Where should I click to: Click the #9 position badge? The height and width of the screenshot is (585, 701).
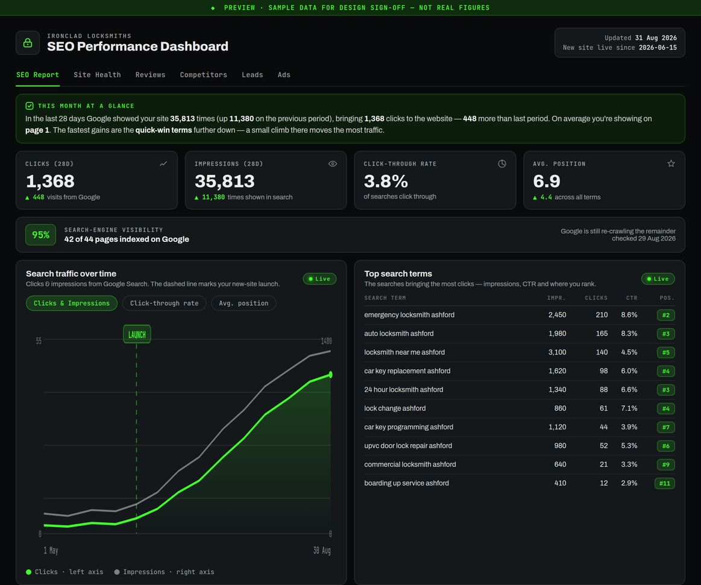pyautogui.click(x=665, y=465)
